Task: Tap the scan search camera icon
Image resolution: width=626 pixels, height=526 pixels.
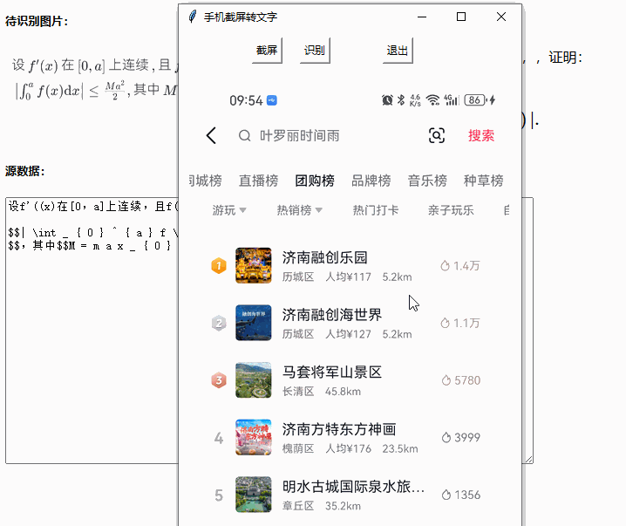Action: 436,136
